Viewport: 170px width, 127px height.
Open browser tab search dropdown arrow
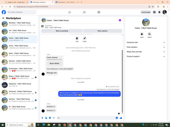coord(2,2)
